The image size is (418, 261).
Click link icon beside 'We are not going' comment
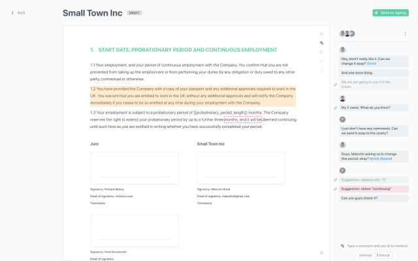coord(335,85)
